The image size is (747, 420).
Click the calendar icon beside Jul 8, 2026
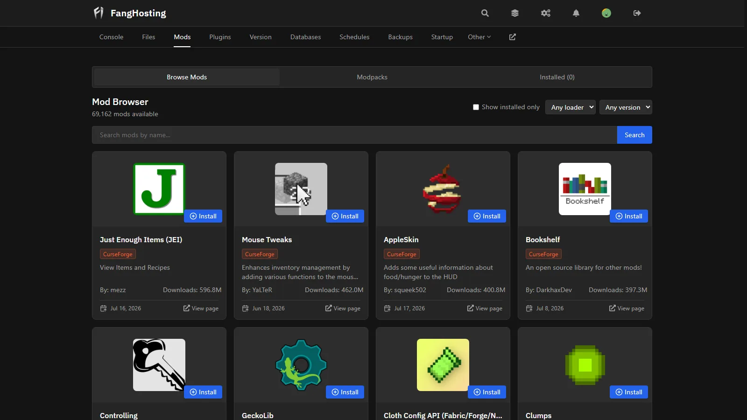coord(529,308)
